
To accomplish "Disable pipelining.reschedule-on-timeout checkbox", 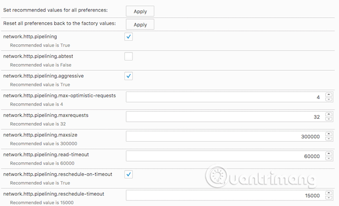I will 129,174.
